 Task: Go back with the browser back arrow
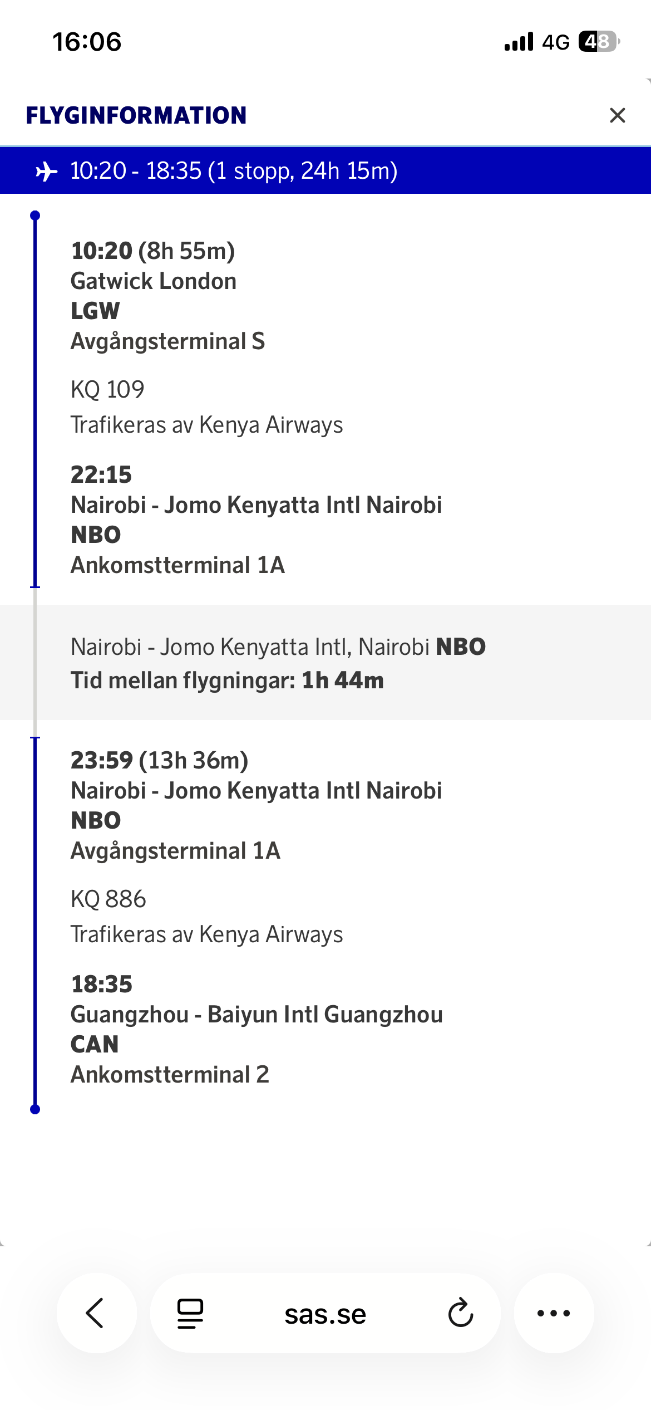point(96,1313)
